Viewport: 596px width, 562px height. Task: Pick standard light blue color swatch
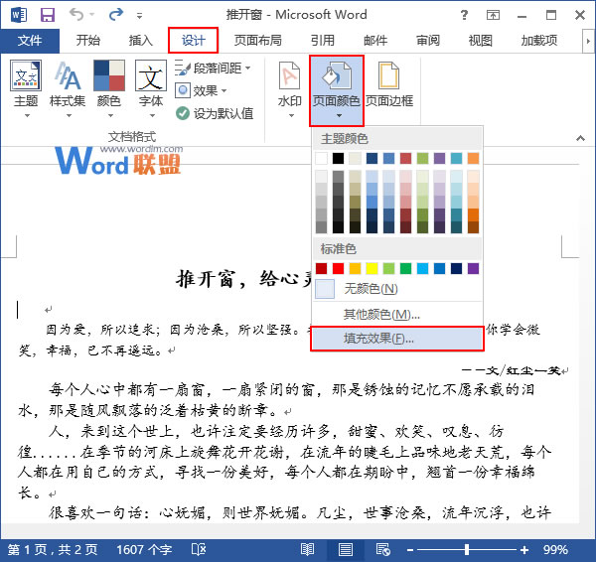coord(422,269)
